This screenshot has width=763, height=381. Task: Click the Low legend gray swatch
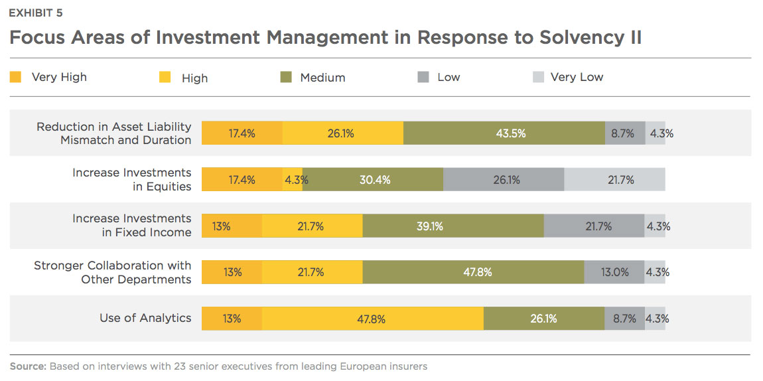click(423, 77)
